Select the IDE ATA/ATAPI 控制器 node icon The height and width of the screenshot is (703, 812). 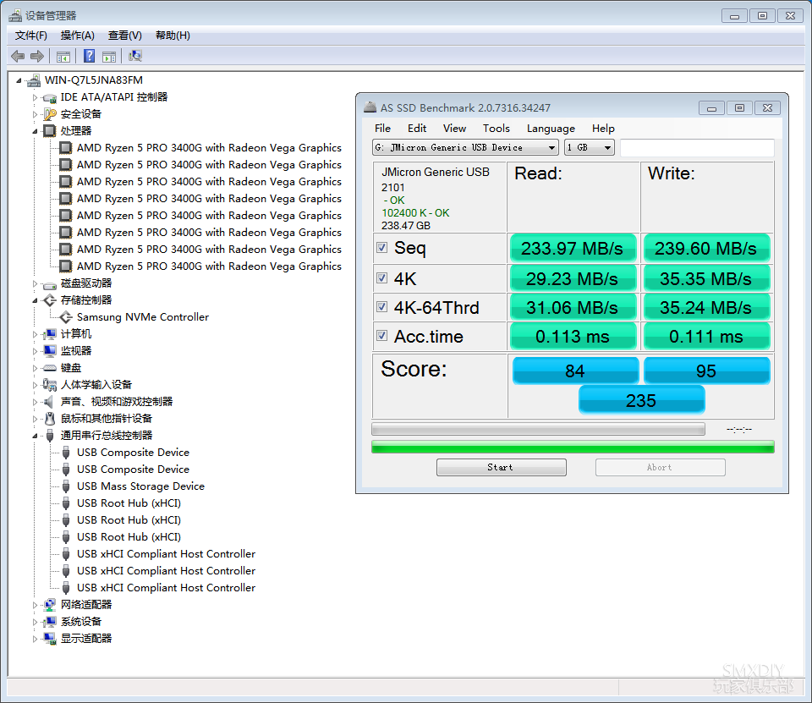click(x=50, y=97)
